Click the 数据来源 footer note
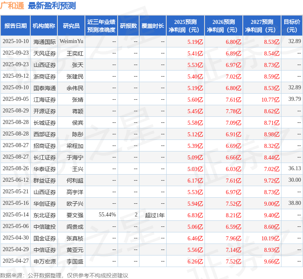This screenshot has height=279, width=303. (x=64, y=275)
